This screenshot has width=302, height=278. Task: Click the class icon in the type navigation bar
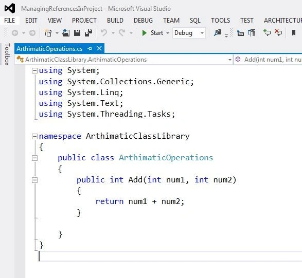coord(20,59)
